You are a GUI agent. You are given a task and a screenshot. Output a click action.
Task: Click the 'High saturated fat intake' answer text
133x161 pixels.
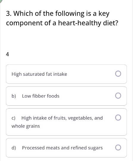(x=39, y=74)
